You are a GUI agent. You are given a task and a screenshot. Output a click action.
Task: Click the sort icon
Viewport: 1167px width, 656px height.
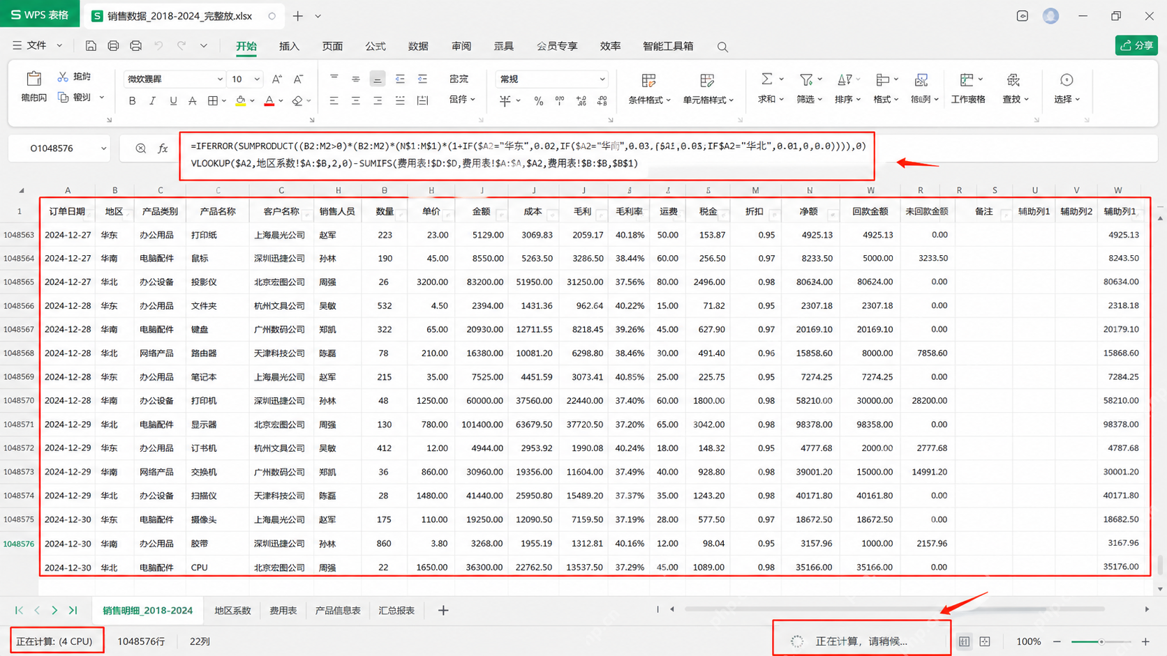pyautogui.click(x=844, y=79)
